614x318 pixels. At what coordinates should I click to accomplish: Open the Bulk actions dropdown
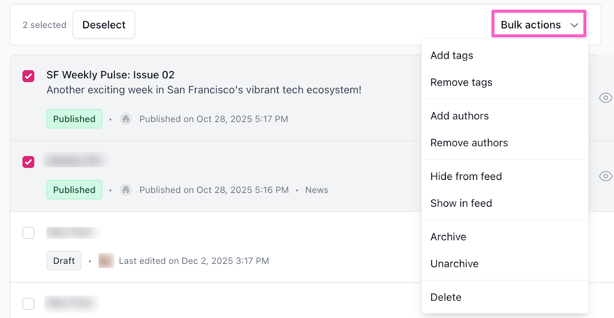[x=538, y=25]
